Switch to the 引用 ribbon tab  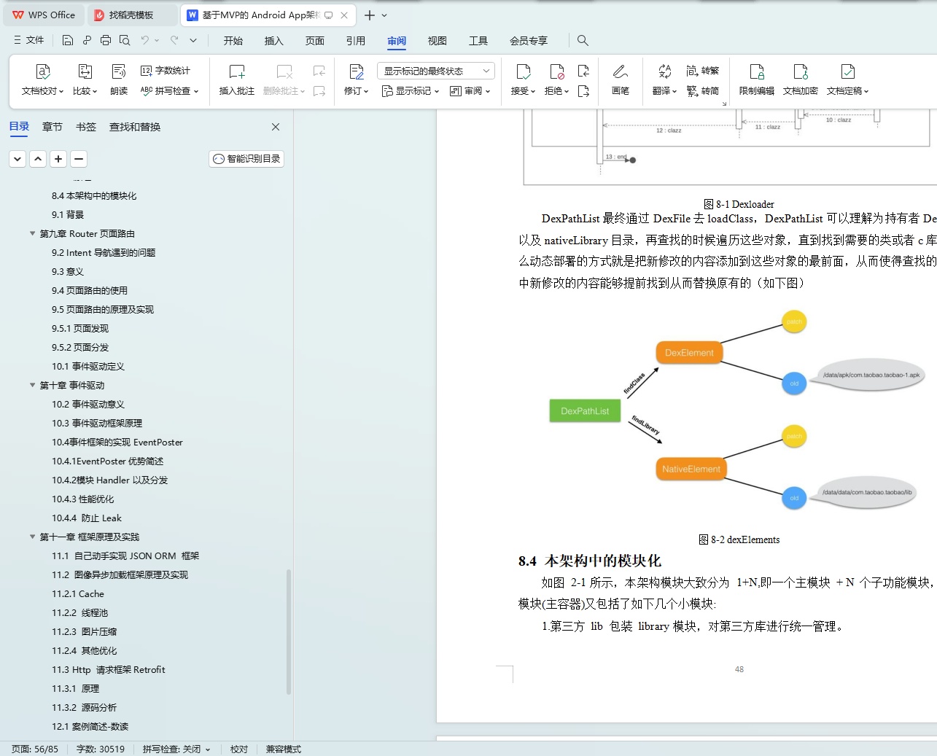pos(356,41)
